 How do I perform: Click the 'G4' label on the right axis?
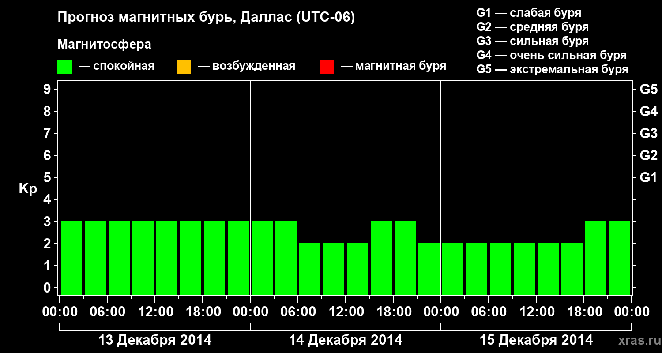(649, 111)
